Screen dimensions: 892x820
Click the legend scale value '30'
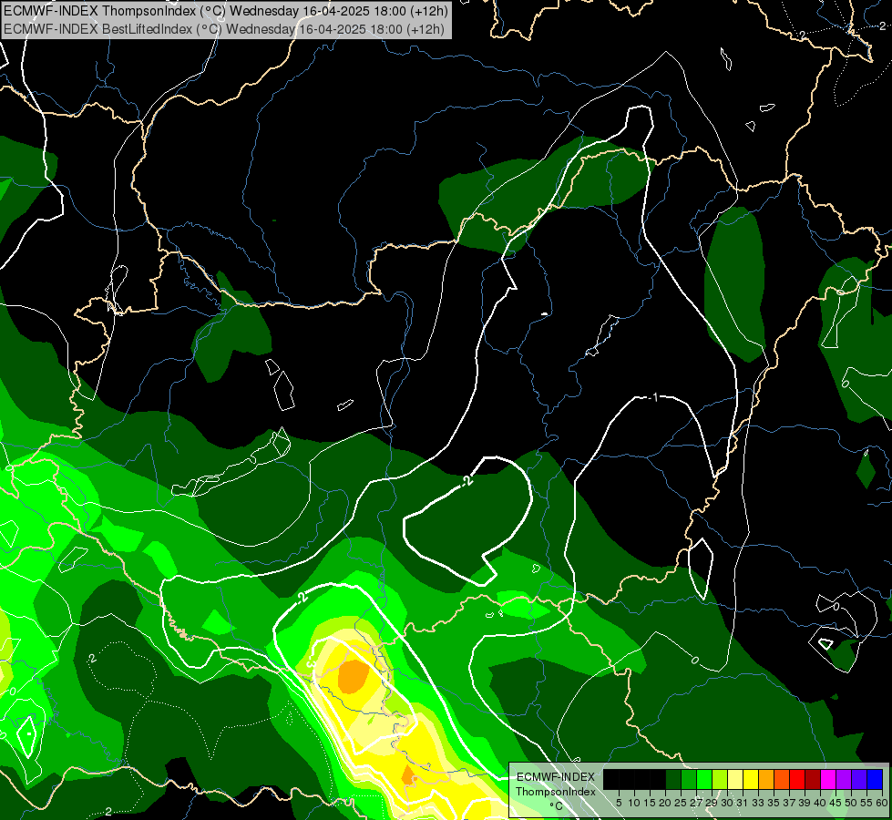click(x=727, y=803)
